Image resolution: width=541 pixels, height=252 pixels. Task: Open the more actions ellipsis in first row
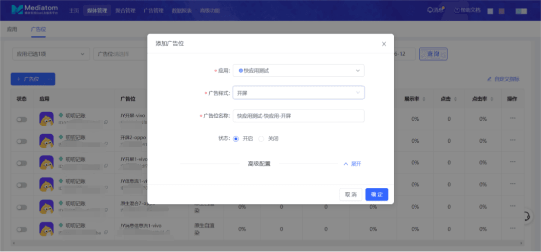coord(512,119)
